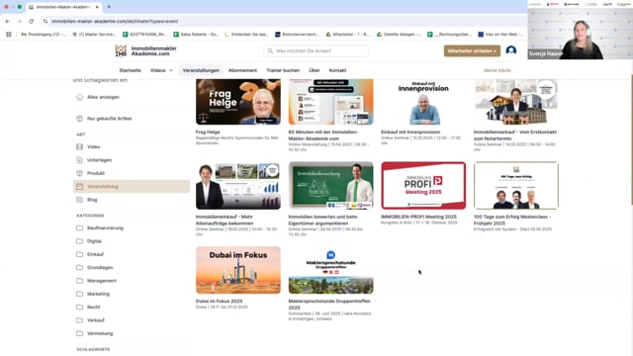Open the Frag Helge title link
This screenshot has height=356, width=633.
coord(208,132)
